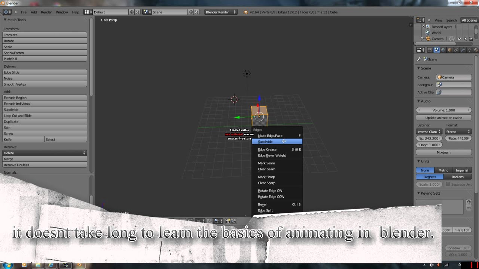
Task: Open the Render properties tab icon
Action: 430,50
